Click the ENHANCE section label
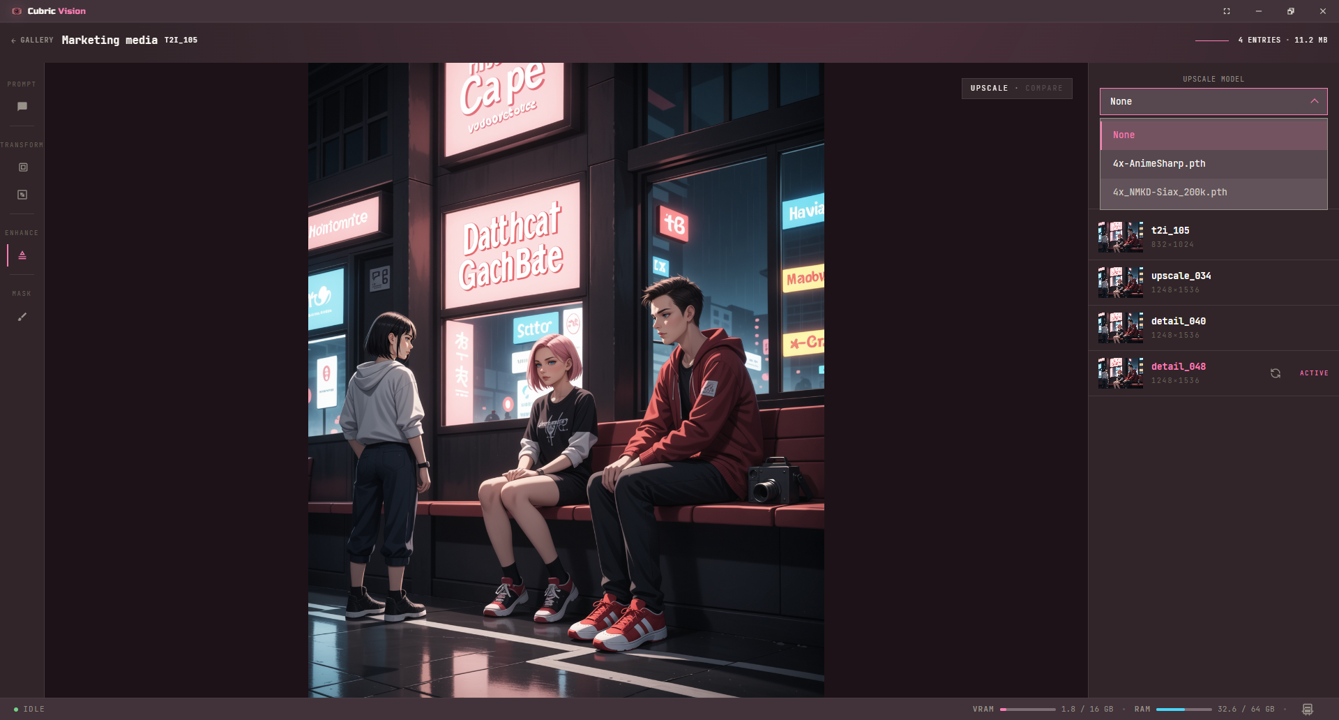The height and width of the screenshot is (720, 1339). (22, 233)
